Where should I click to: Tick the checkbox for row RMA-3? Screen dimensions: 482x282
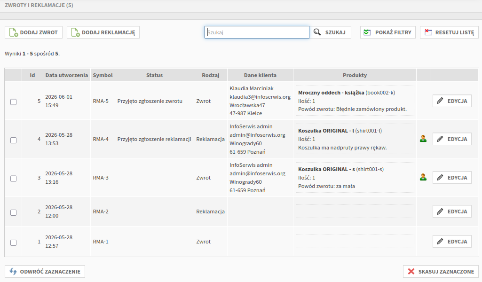coord(14,179)
